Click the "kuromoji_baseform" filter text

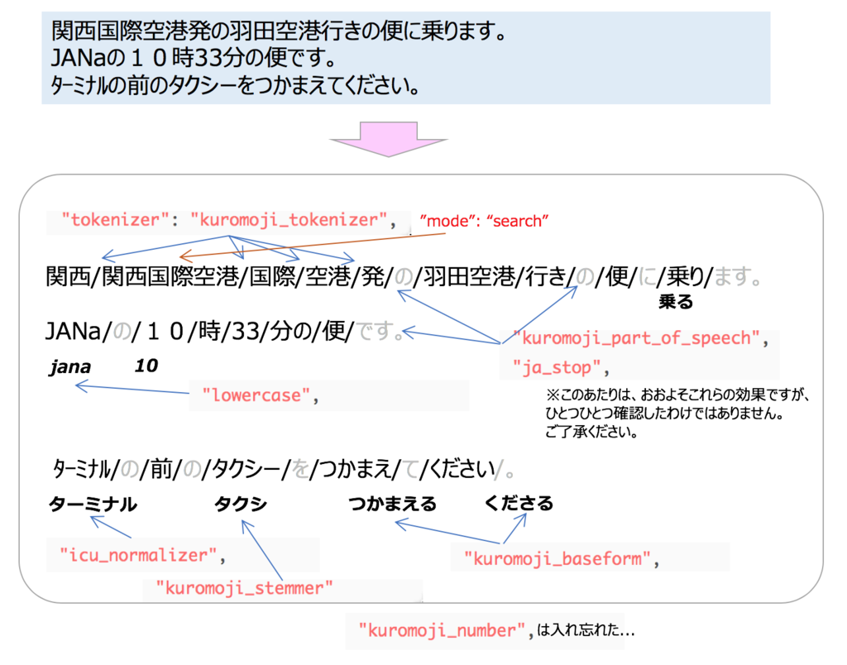[557, 558]
